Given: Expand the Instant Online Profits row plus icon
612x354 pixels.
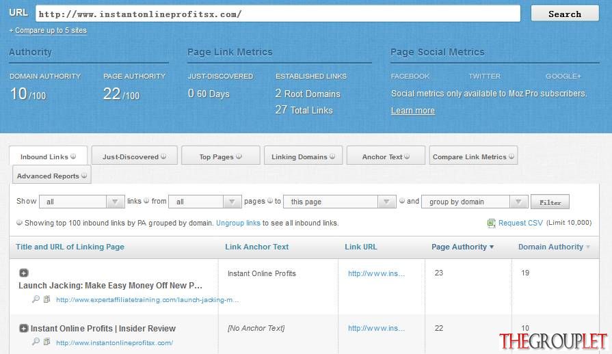Looking at the screenshot, I should click(x=24, y=328).
